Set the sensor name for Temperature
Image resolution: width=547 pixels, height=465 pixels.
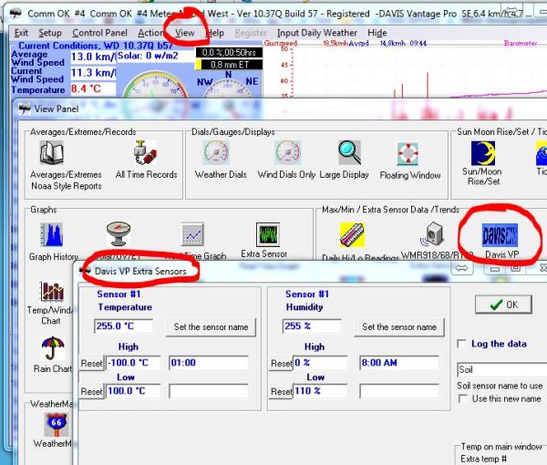211,326
